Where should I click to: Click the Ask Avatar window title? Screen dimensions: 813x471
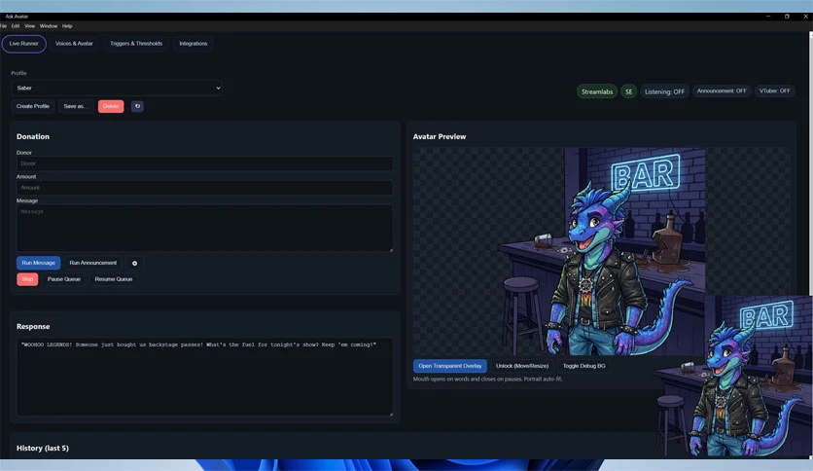17,17
